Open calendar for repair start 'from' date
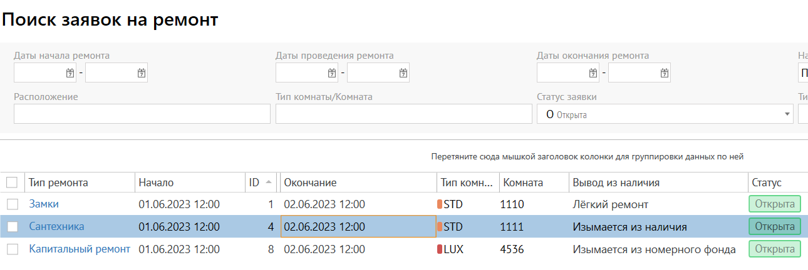This screenshot has height=270, width=808. point(70,73)
